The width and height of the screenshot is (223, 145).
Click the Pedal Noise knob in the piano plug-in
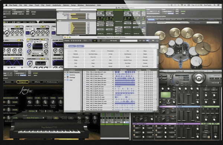click(x=9, y=118)
